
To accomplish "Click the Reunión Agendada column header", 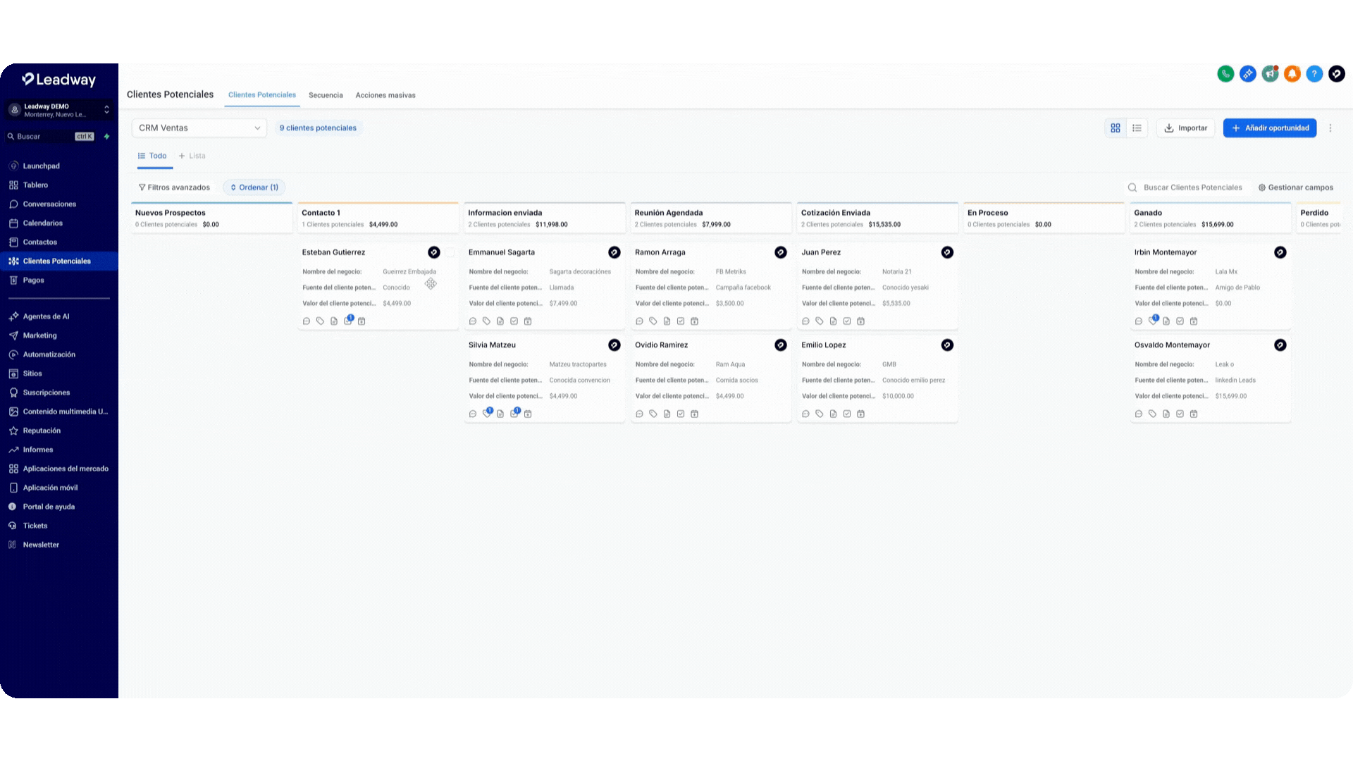I will pos(710,218).
